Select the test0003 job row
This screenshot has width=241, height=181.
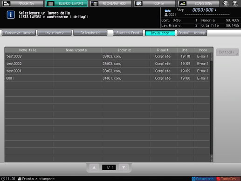click(107, 56)
